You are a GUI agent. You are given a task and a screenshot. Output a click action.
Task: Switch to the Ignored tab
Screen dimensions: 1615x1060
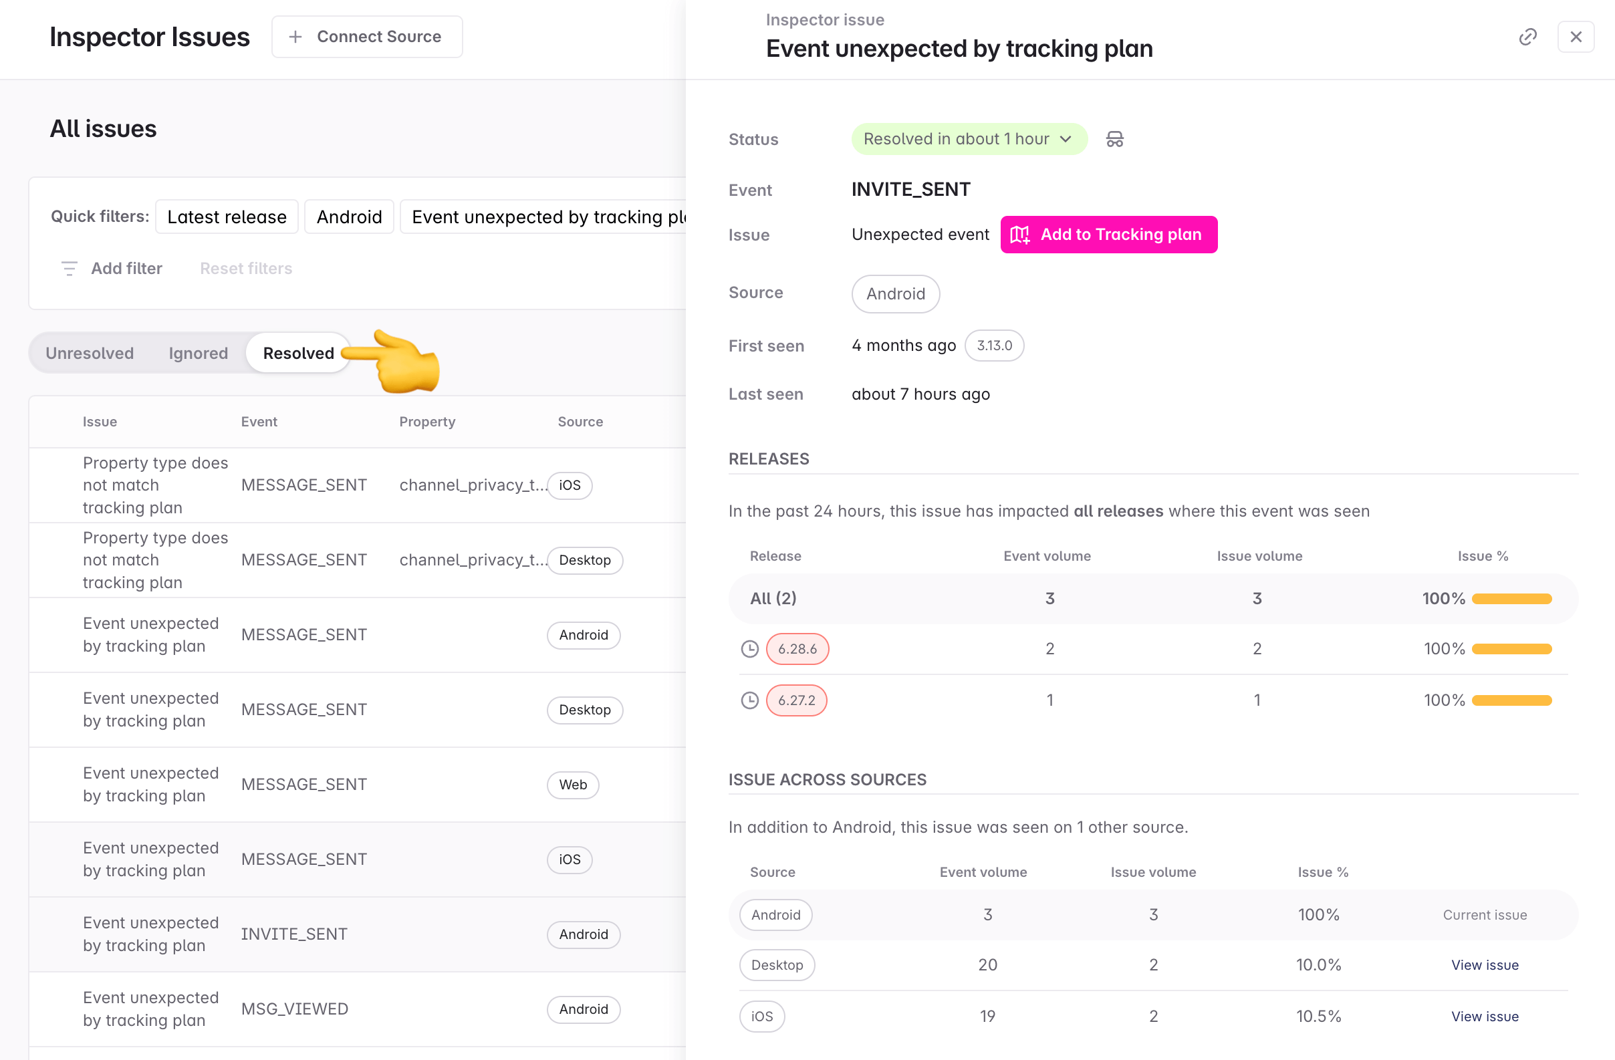tap(198, 353)
